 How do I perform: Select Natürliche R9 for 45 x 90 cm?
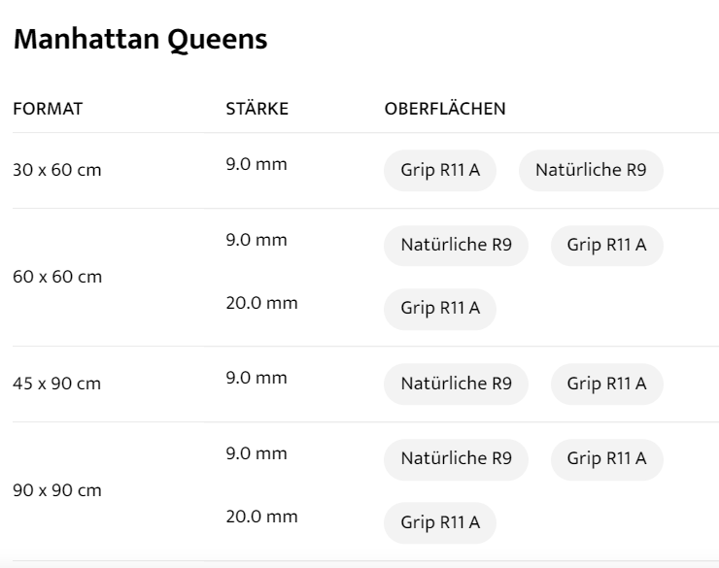456,384
